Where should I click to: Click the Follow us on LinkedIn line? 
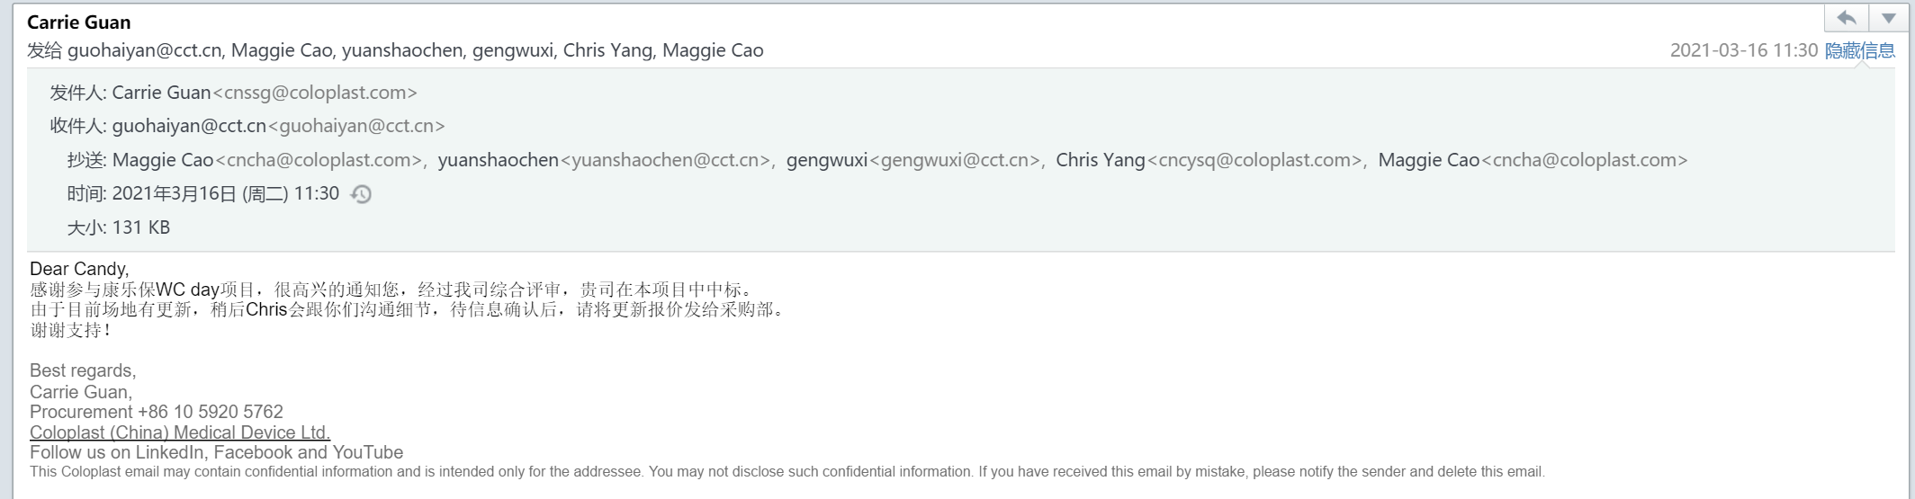[x=216, y=452]
